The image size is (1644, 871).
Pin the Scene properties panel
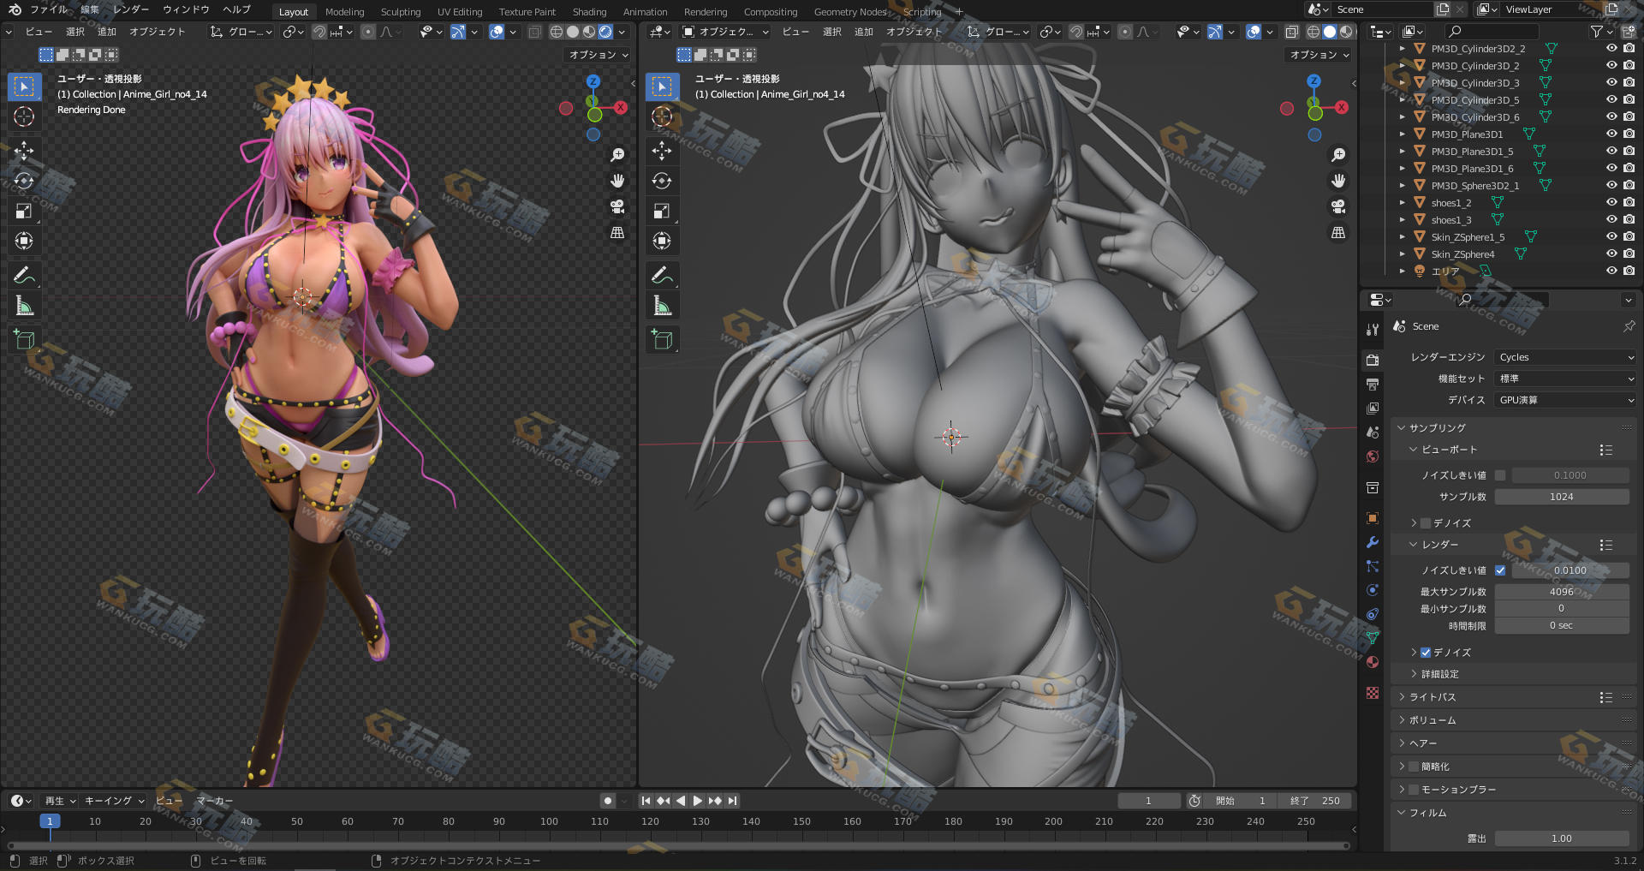pyautogui.click(x=1629, y=326)
